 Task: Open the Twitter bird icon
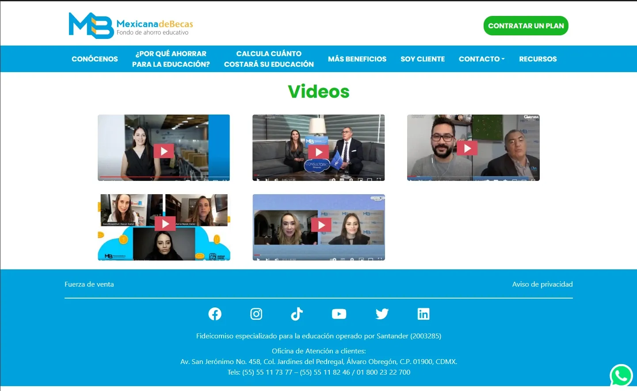coord(382,314)
